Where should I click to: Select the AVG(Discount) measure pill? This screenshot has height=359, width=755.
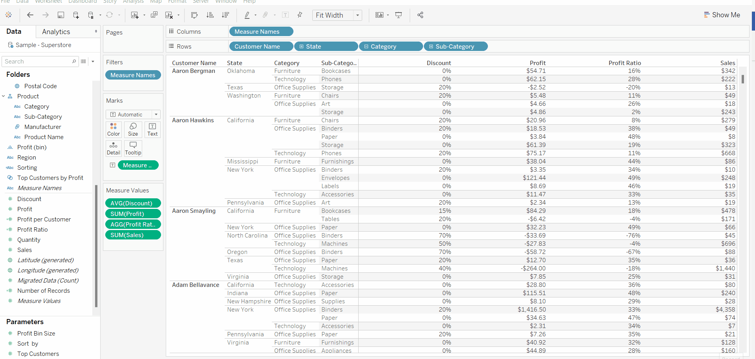pyautogui.click(x=133, y=203)
